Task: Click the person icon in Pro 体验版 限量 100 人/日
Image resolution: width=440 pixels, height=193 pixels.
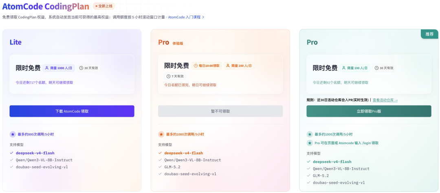Action: 228,66
